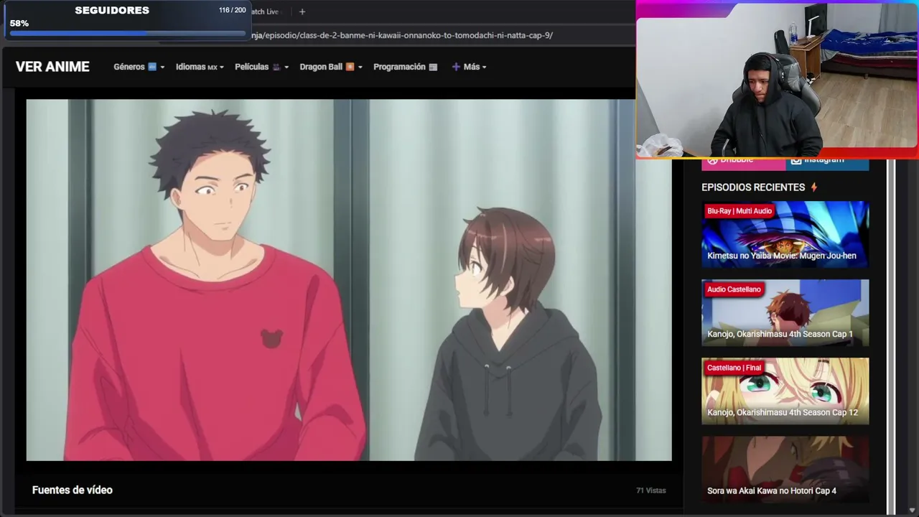
Task: Click the Películas movie icon
Action: (x=276, y=67)
